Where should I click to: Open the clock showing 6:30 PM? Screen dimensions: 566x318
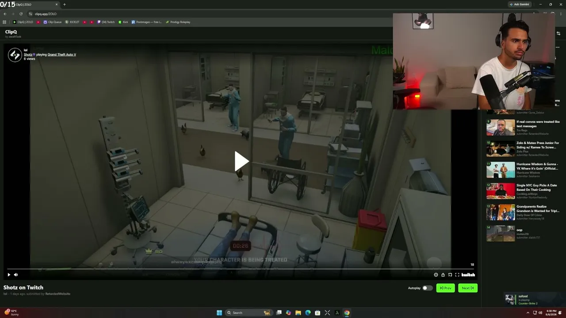point(551,313)
